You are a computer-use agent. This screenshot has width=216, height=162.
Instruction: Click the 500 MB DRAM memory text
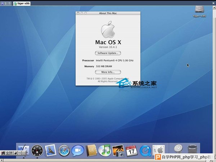click(104, 66)
